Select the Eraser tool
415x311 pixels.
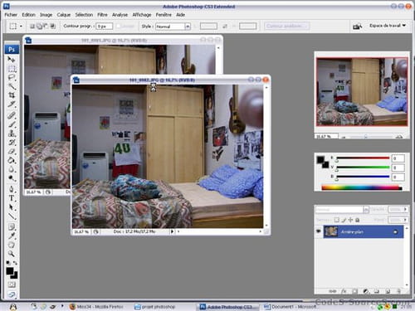(x=12, y=152)
